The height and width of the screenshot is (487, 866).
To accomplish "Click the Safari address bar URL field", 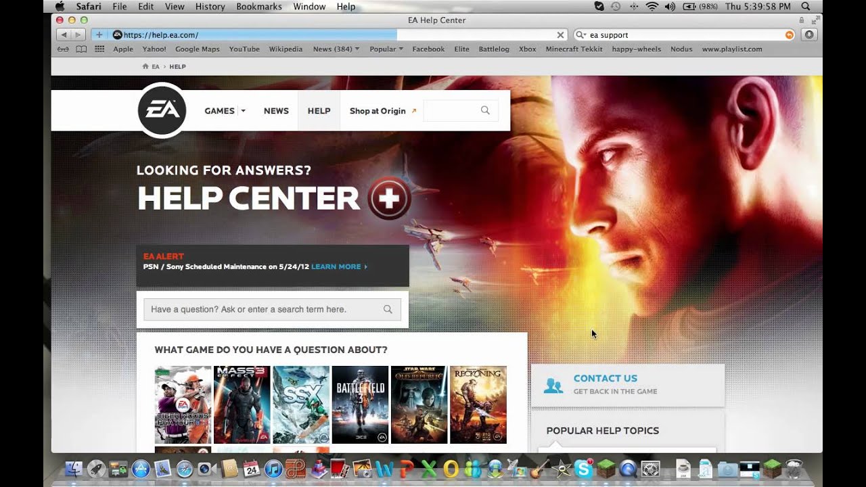I will pos(332,34).
